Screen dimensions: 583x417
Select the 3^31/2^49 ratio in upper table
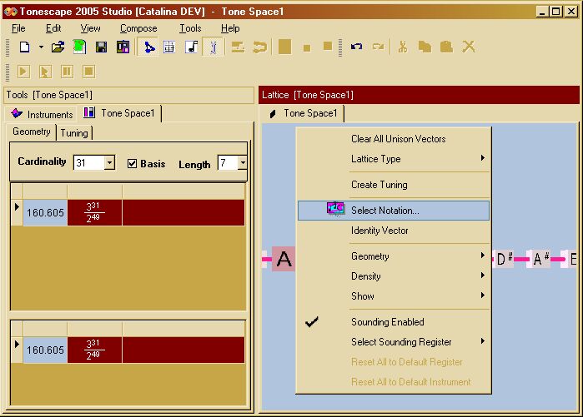[x=94, y=212]
